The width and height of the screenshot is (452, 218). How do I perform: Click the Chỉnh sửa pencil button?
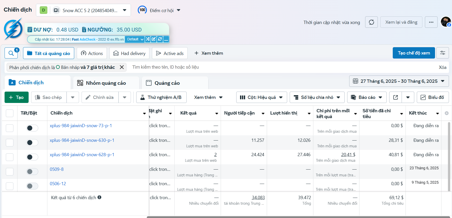(100, 97)
